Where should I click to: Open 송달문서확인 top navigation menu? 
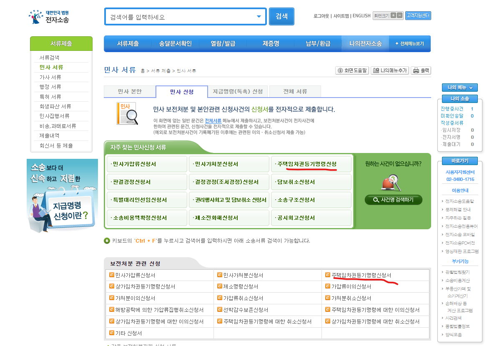point(175,44)
